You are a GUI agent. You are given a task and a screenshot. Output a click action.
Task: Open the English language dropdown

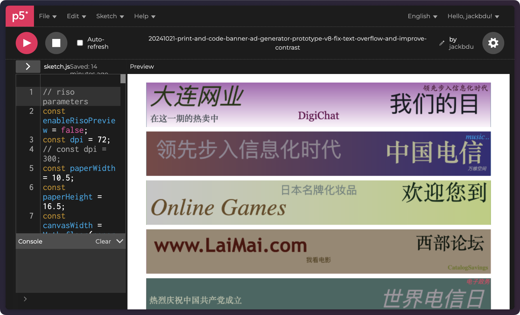pyautogui.click(x=422, y=16)
